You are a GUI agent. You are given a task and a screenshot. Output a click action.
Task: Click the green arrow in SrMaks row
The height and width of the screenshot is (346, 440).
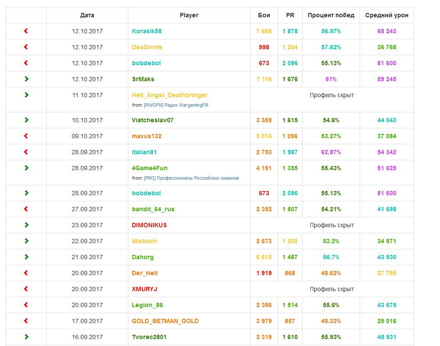26,79
